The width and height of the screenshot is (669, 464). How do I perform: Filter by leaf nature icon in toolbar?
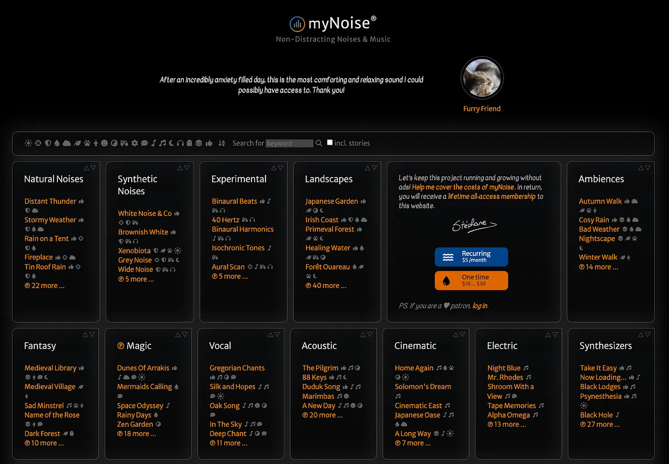click(77, 143)
